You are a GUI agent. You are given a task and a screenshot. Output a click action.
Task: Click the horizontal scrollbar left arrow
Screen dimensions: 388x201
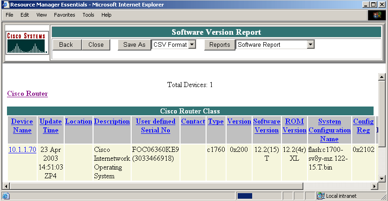[6, 186]
